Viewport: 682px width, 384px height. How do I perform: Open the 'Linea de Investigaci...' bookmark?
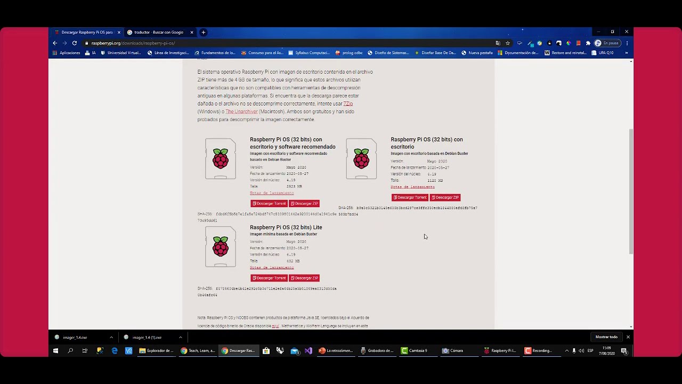pyautogui.click(x=168, y=53)
